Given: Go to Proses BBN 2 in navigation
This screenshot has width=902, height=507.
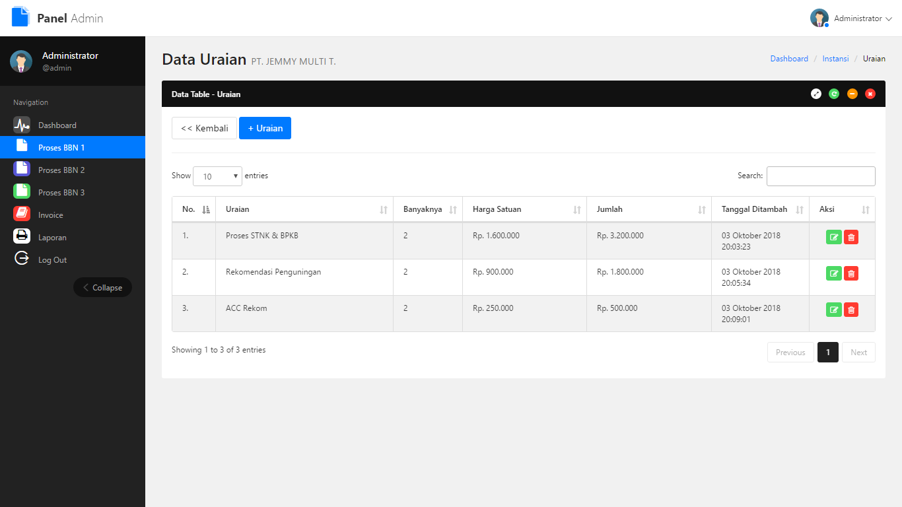Looking at the screenshot, I should point(61,170).
